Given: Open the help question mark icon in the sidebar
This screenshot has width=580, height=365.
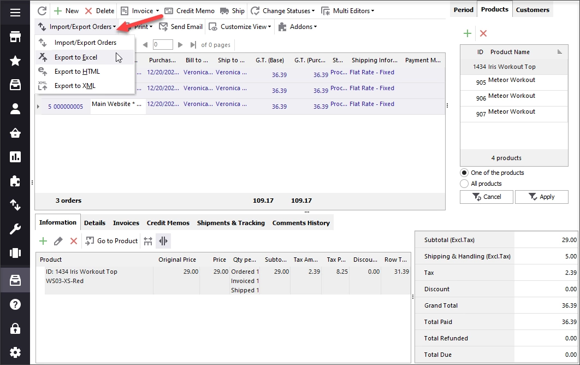Looking at the screenshot, I should coord(15,305).
